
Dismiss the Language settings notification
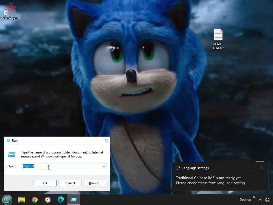pyautogui.click(x=262, y=168)
